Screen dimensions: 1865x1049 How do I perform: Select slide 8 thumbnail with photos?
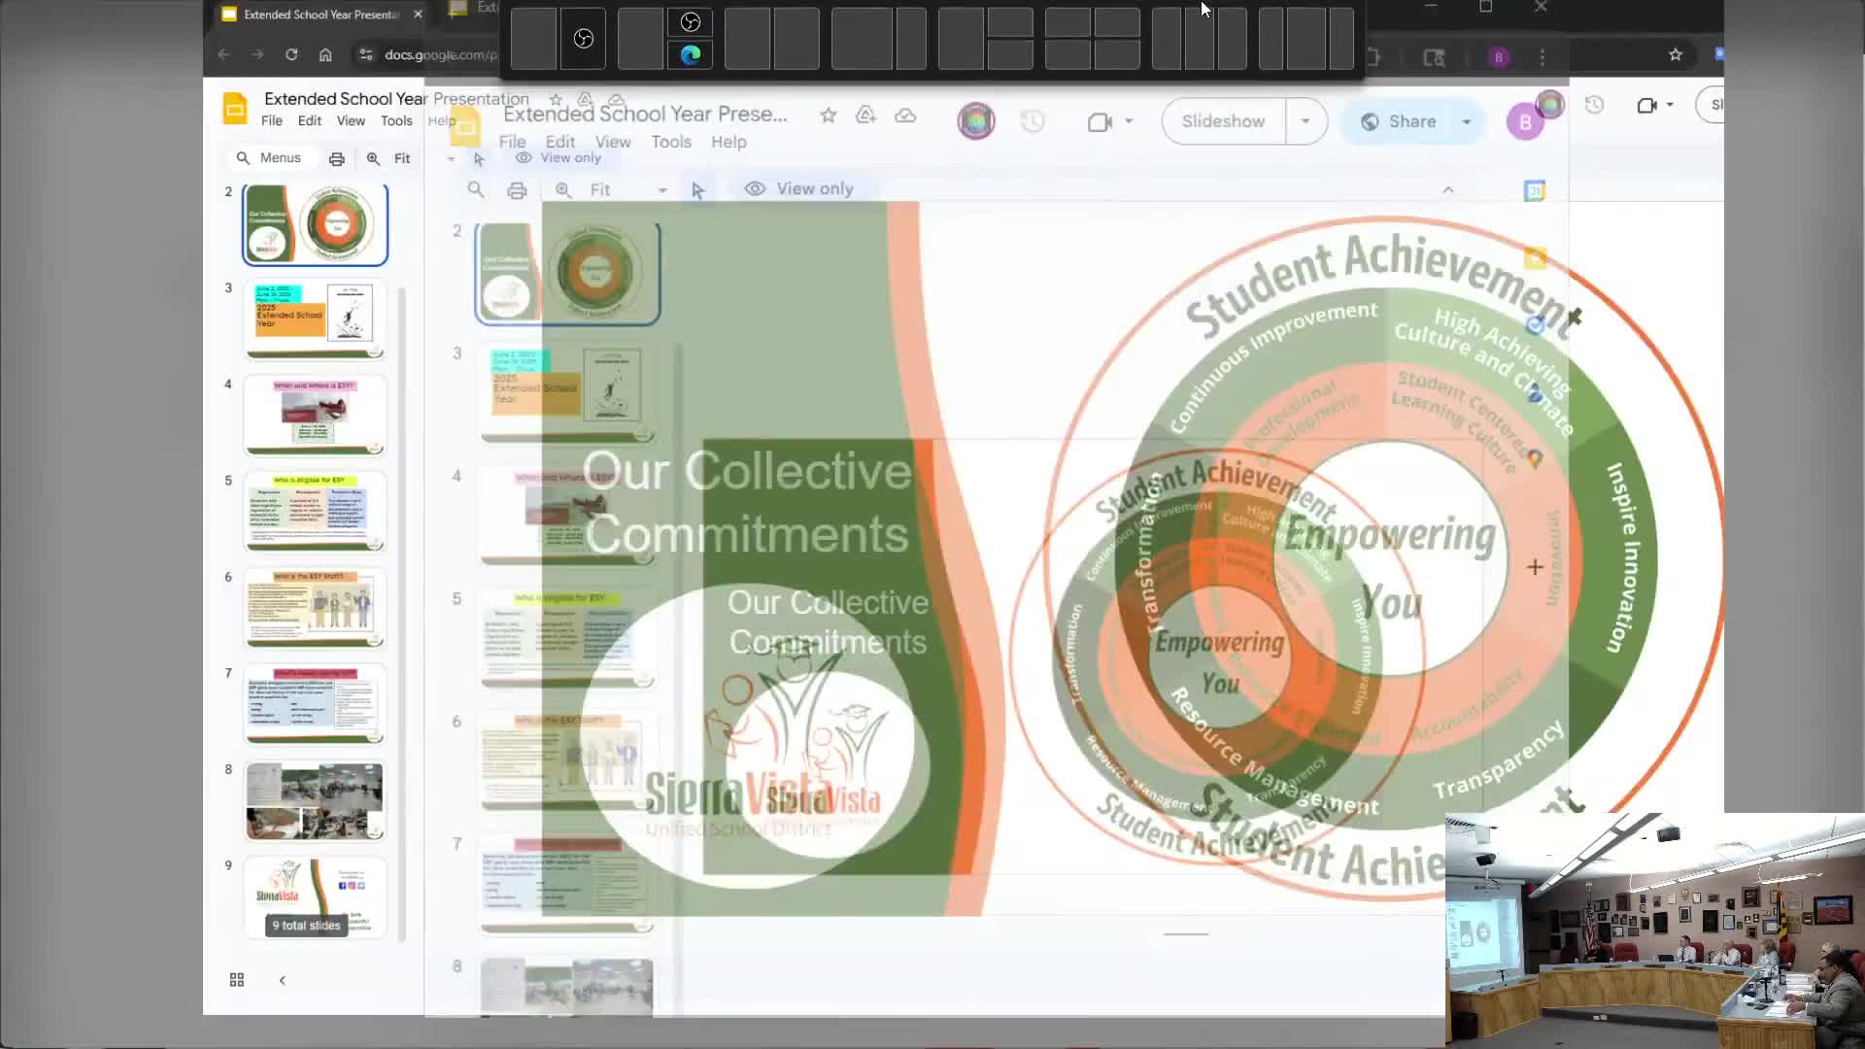pyautogui.click(x=315, y=800)
